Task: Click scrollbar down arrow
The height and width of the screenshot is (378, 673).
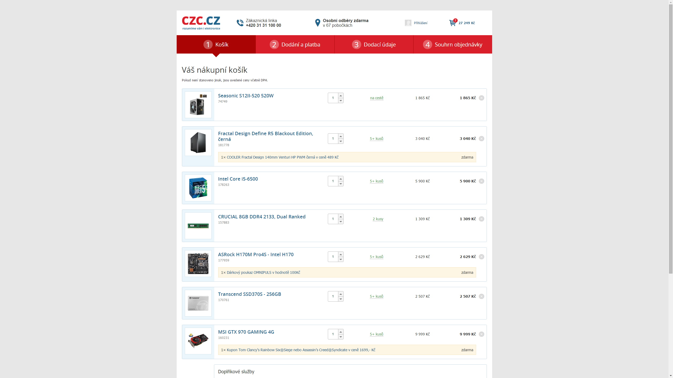Action: (x=671, y=376)
